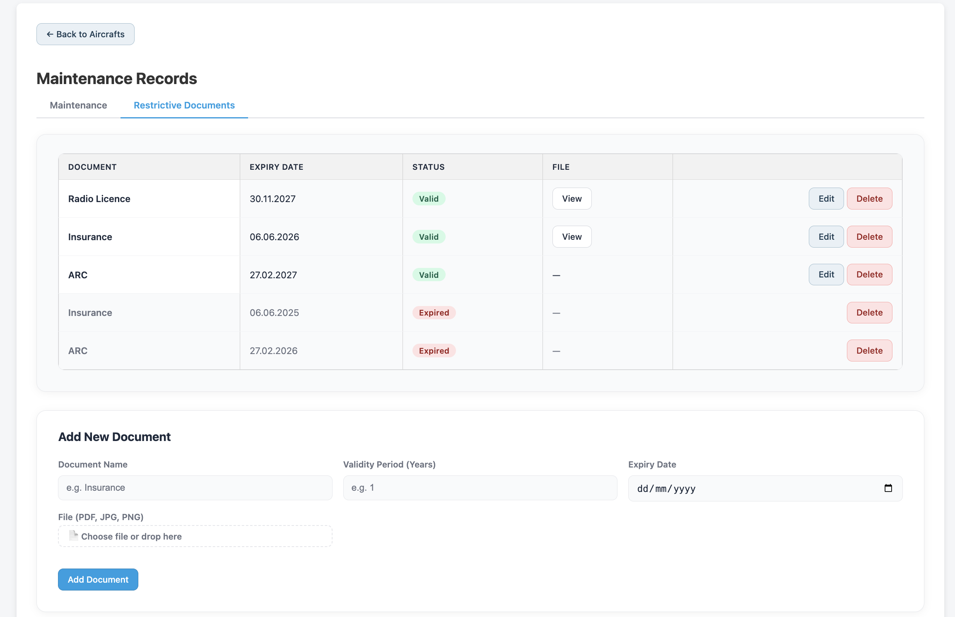Click the file page icon
This screenshot has width=955, height=617.
[x=73, y=536]
